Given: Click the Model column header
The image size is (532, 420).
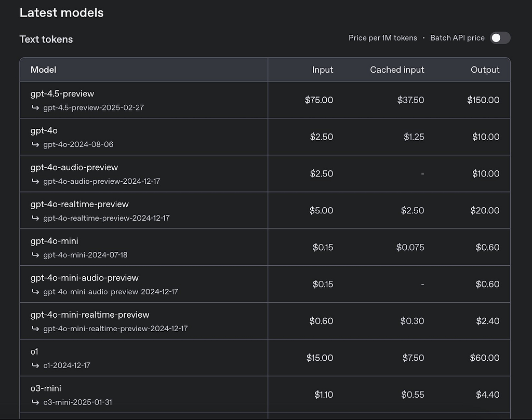Looking at the screenshot, I should (44, 70).
